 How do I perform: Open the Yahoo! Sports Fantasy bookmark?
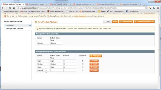(37, 11)
